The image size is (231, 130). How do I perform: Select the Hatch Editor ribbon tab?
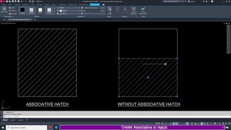tap(95, 5)
